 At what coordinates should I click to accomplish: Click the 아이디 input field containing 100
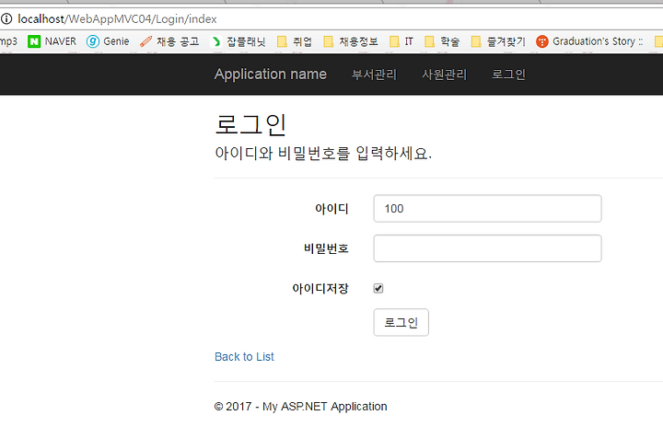point(487,208)
